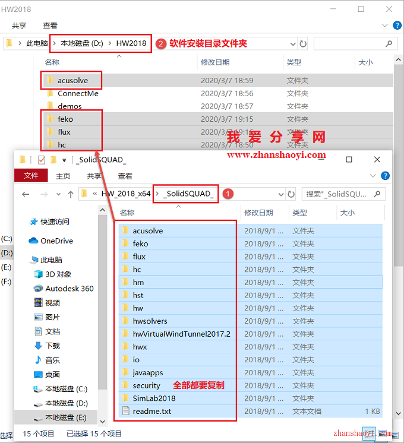
Task: Click the properties checkmark in quick access toolbar
Action: click(42, 160)
